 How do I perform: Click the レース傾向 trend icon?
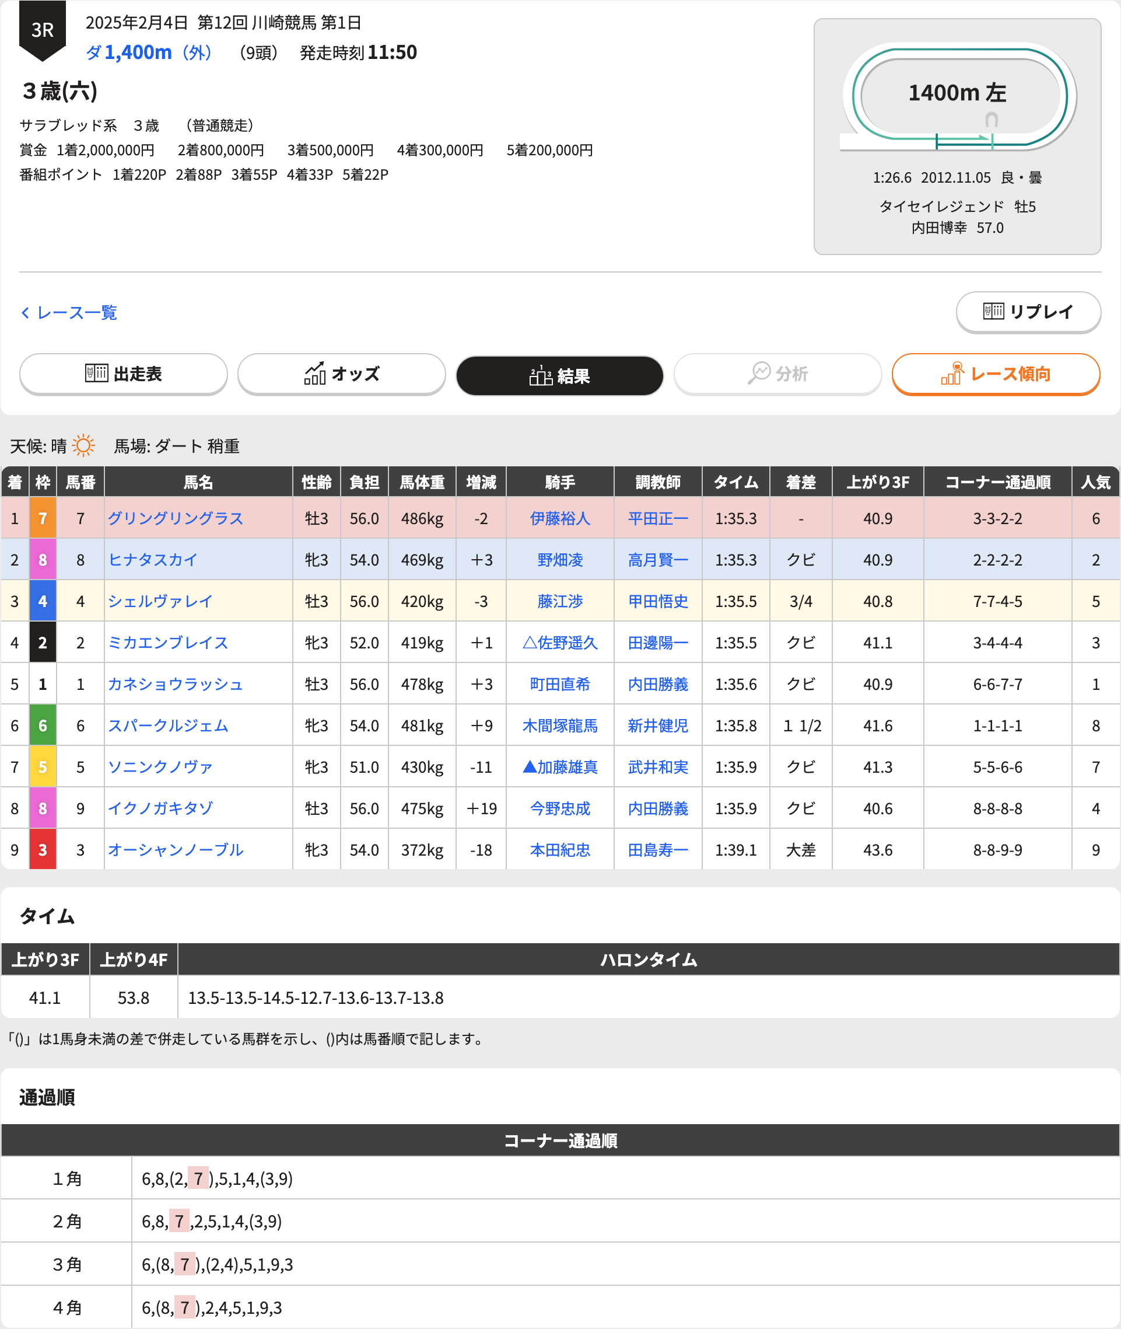coord(952,374)
